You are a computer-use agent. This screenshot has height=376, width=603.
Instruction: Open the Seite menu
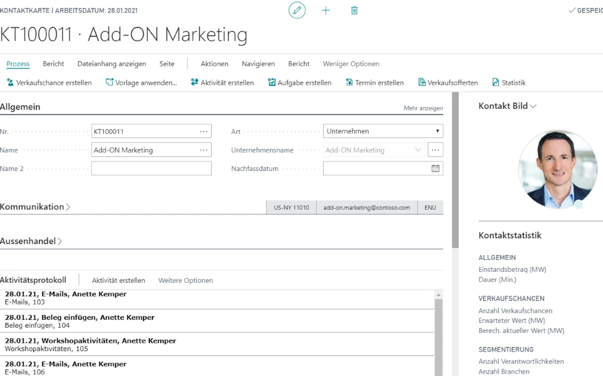coord(167,64)
